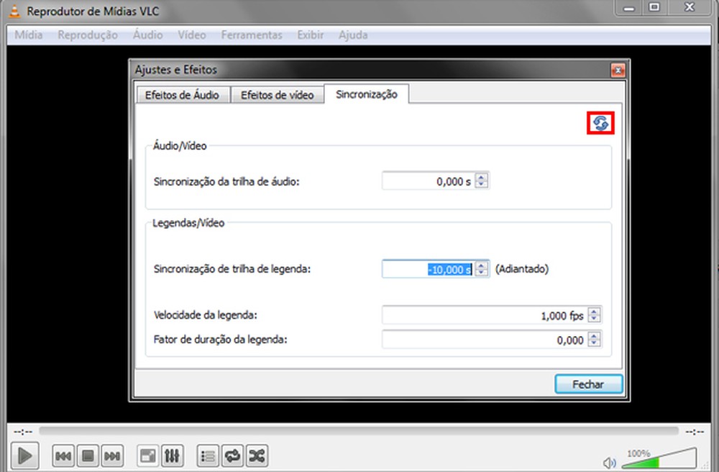Click the Stop playback icon

(x=88, y=455)
